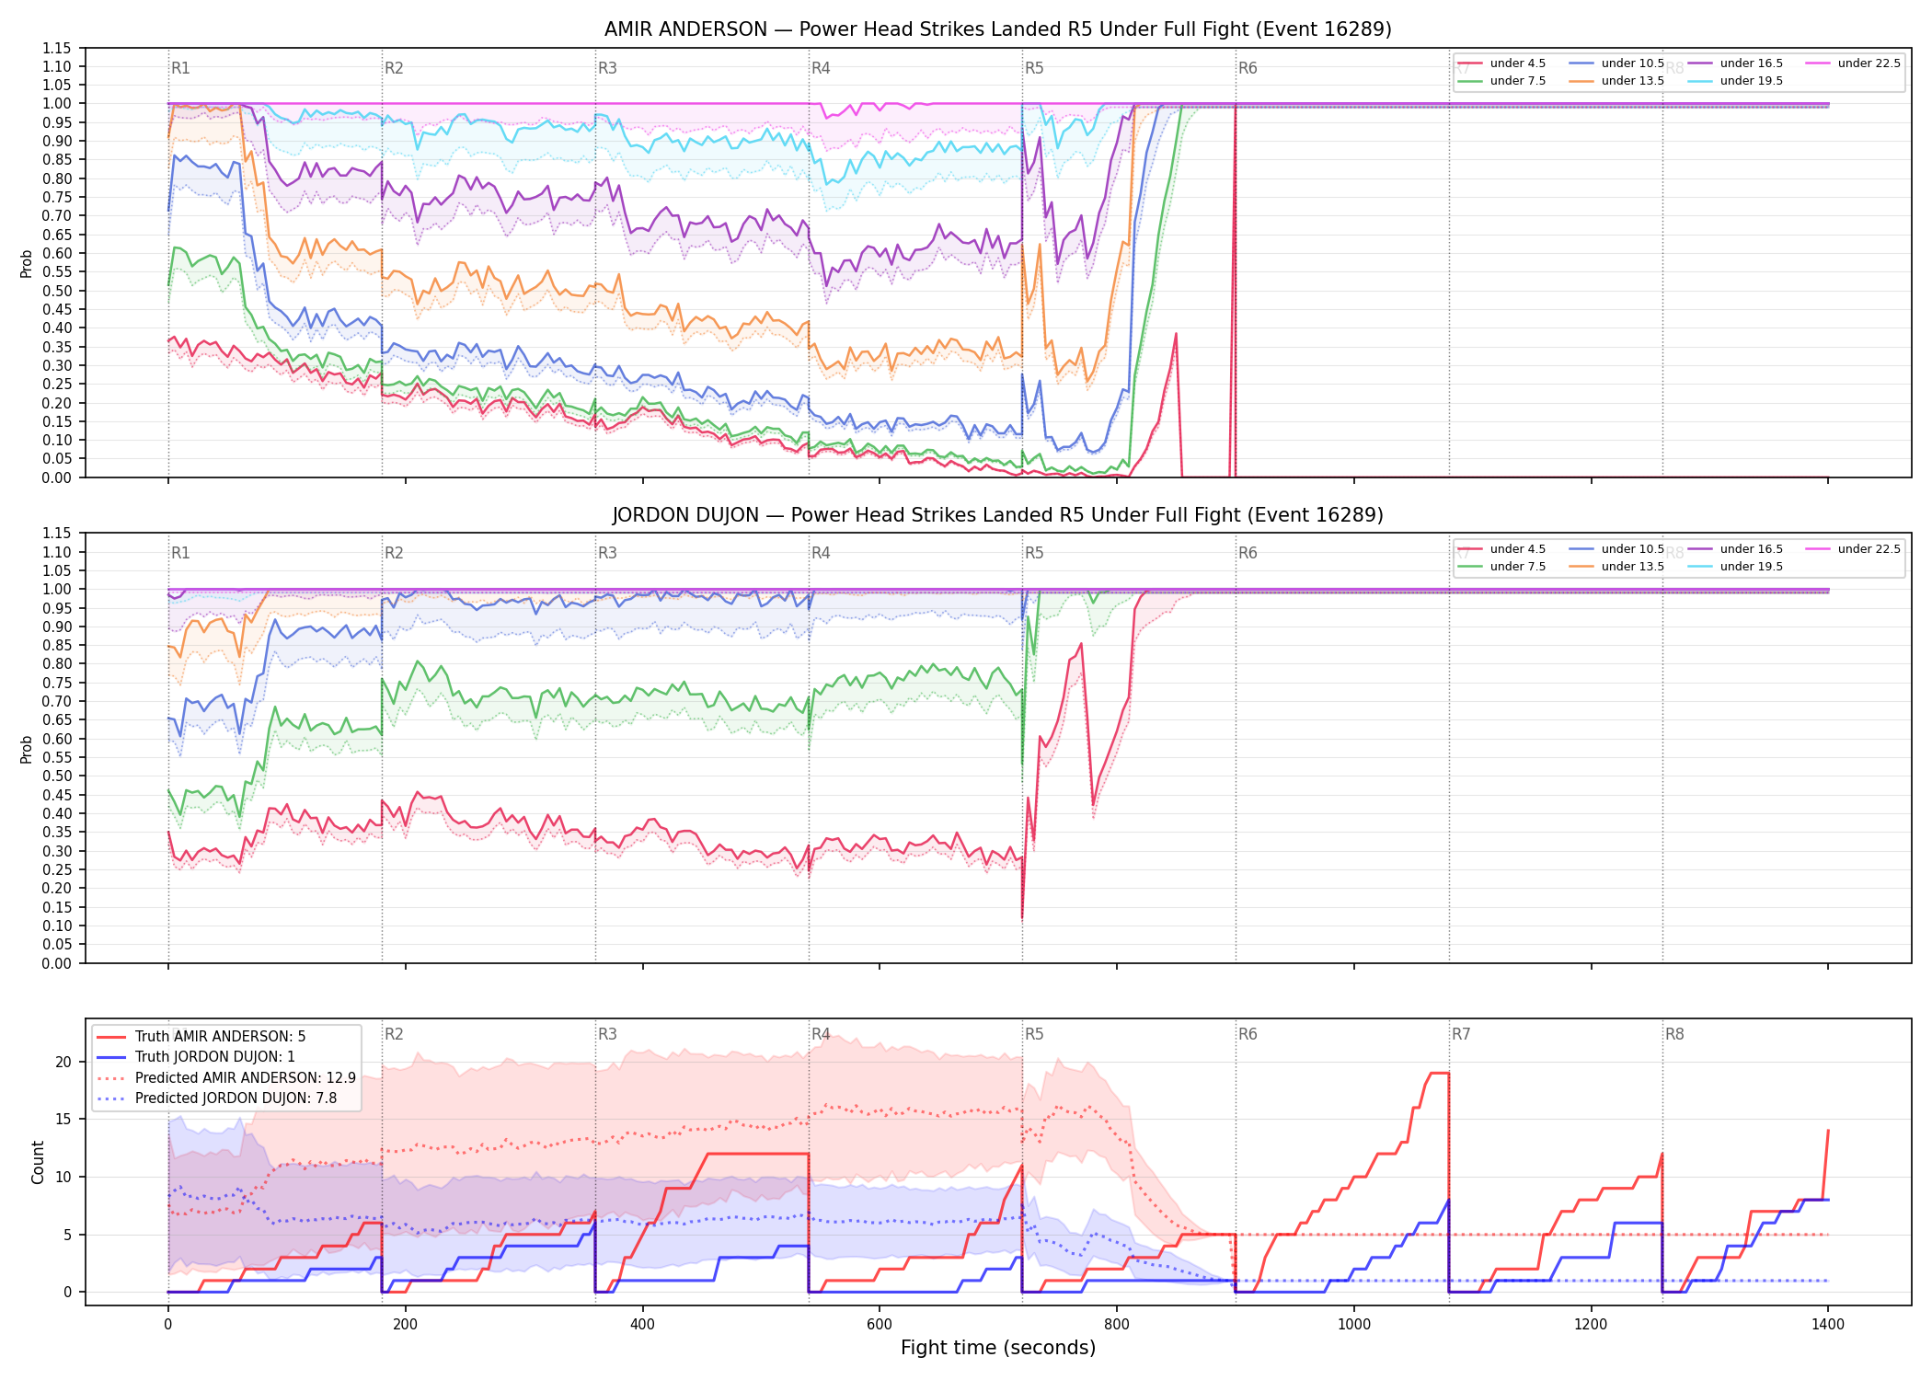The width and height of the screenshot is (1932, 1380).
Task: Click the R6 round marker in top chart
Action: 1248,68
